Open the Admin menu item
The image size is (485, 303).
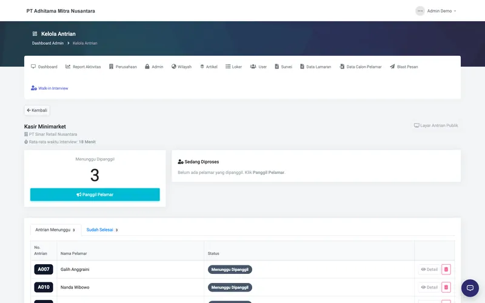click(x=154, y=67)
